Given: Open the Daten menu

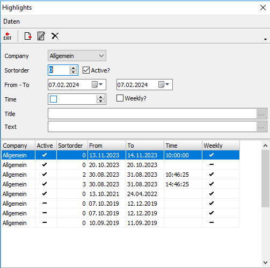Looking at the screenshot, I should (11, 21).
